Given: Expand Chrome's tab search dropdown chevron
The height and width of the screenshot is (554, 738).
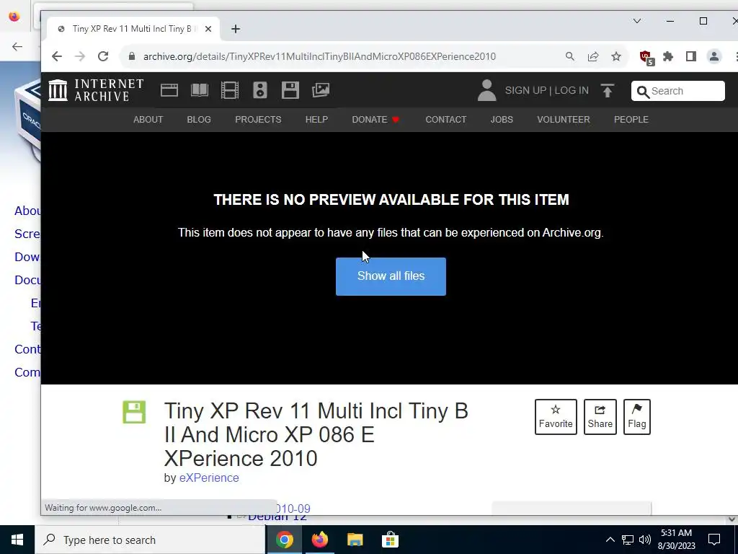Looking at the screenshot, I should (x=637, y=21).
